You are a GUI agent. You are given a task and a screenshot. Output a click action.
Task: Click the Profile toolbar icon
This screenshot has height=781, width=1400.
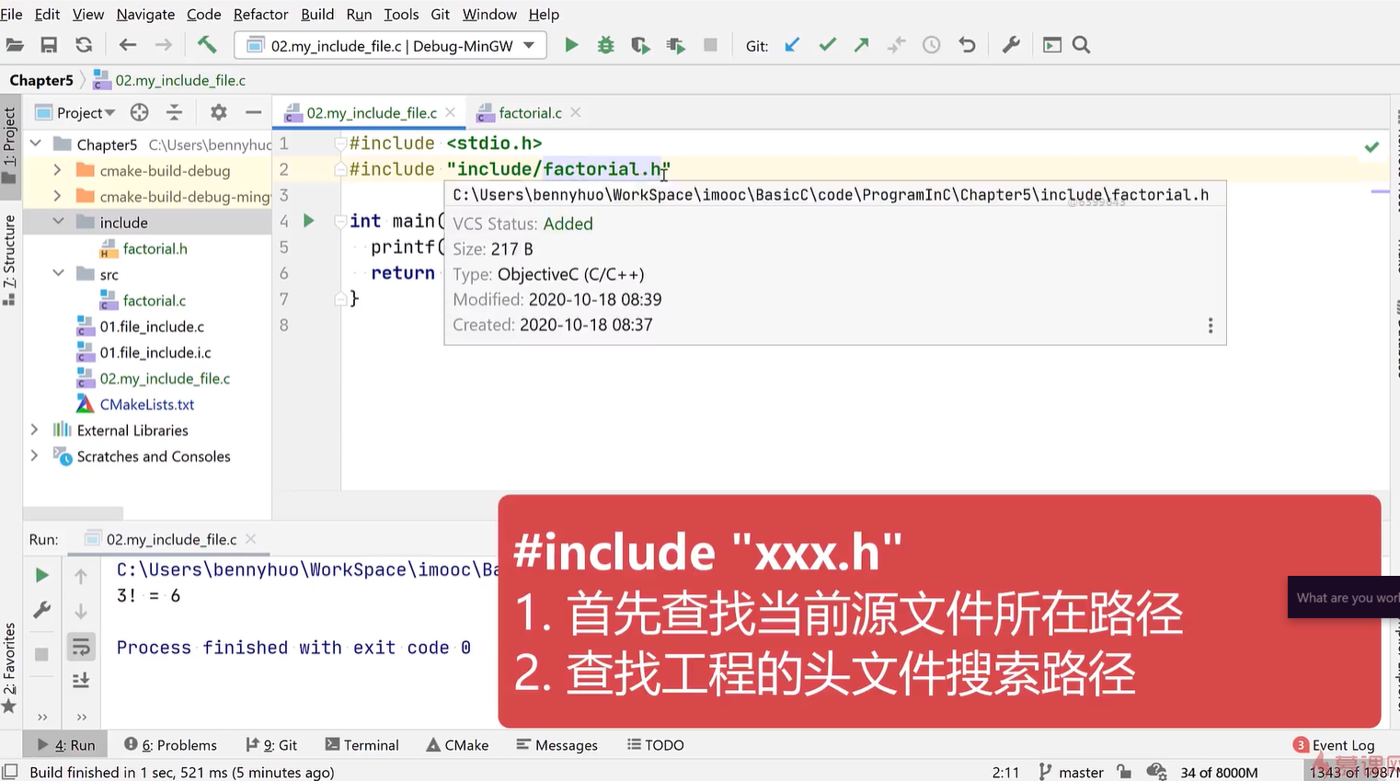click(x=676, y=45)
